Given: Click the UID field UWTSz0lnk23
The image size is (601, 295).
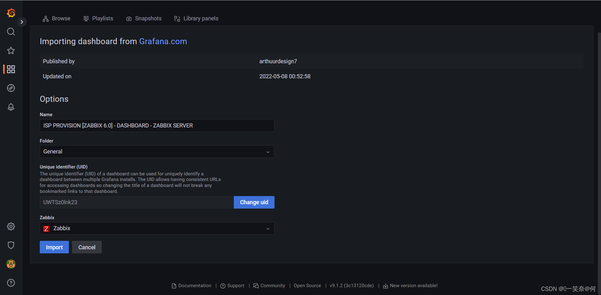Looking at the screenshot, I should click(137, 202).
